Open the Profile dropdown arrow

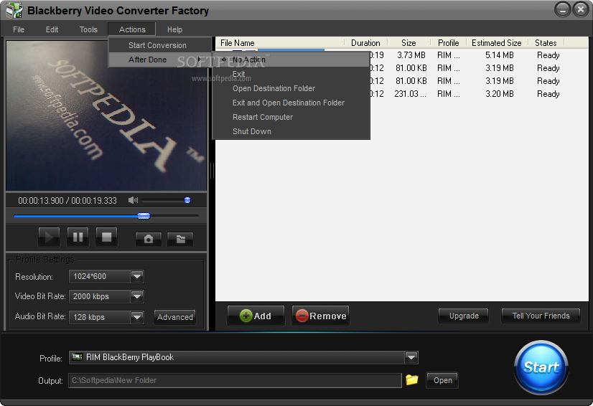pyautogui.click(x=411, y=357)
